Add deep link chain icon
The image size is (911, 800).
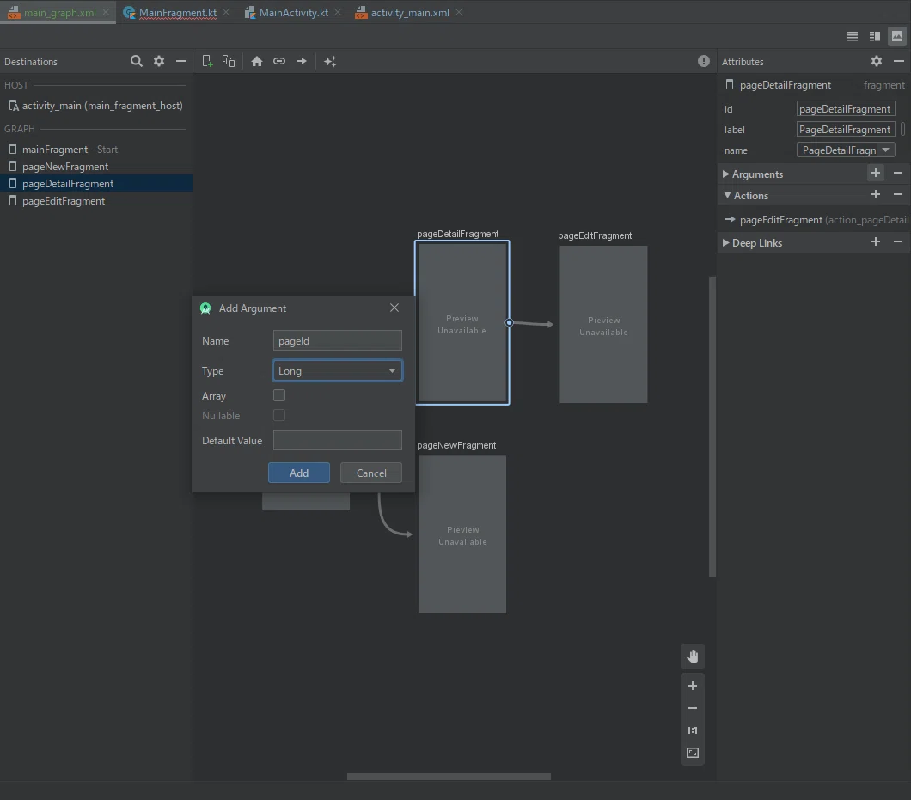(279, 61)
